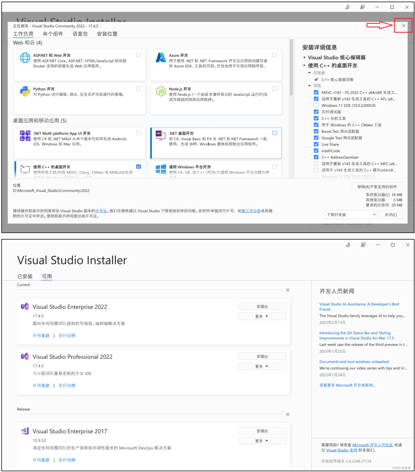The image size is (415, 472).
Task: Click the workloads list vertical scrollbar
Action: click(x=291, y=67)
